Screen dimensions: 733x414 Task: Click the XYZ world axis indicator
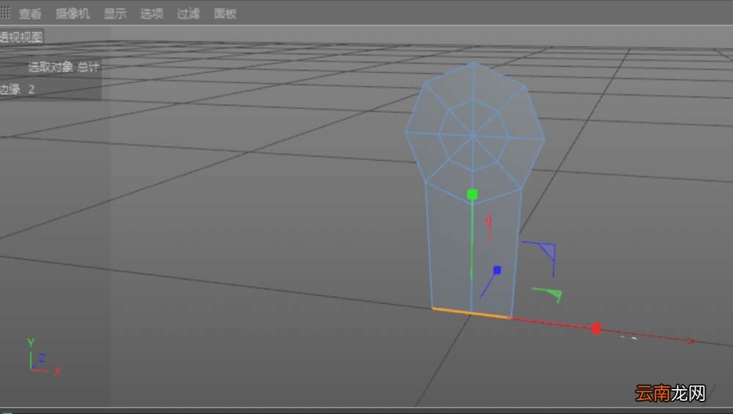coord(43,358)
